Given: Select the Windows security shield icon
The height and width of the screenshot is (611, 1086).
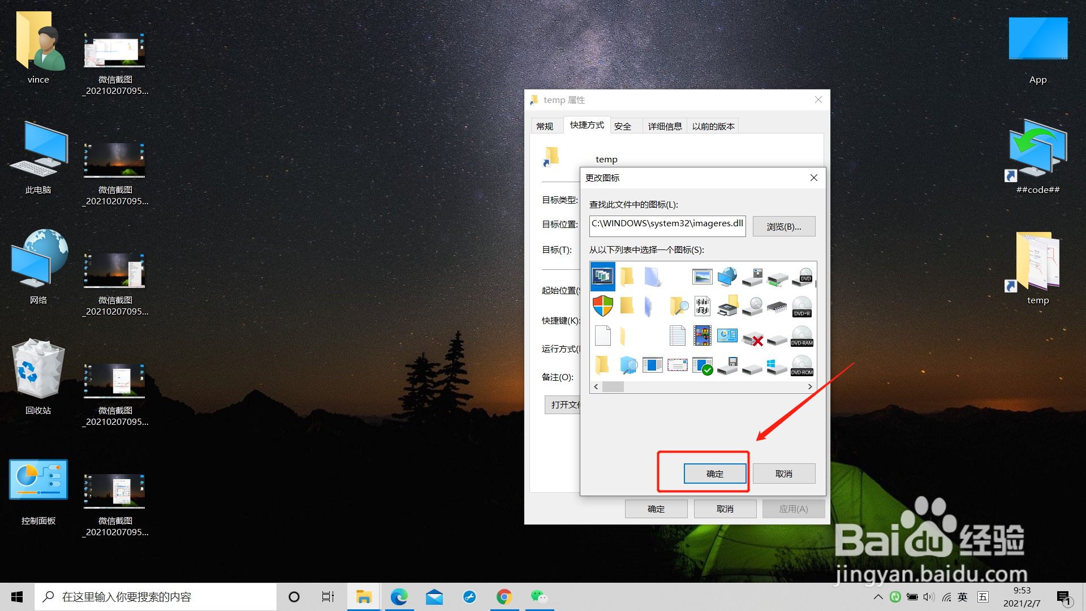Looking at the screenshot, I should pyautogui.click(x=602, y=306).
